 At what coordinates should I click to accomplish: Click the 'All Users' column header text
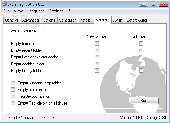(140, 37)
